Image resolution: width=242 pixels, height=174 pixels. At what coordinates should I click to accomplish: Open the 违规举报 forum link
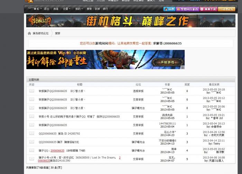138,91
